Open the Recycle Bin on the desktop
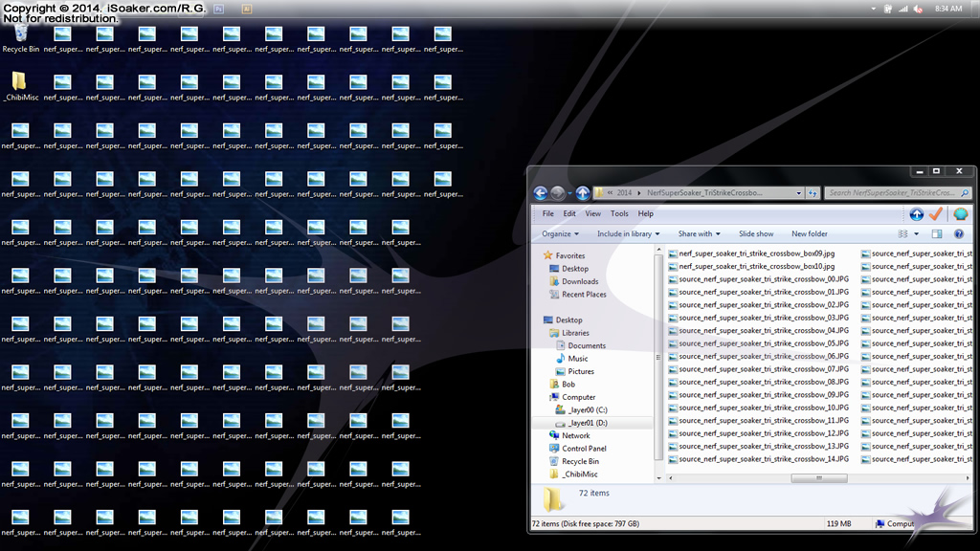Screen dimensions: 980x551 pyautogui.click(x=21, y=38)
